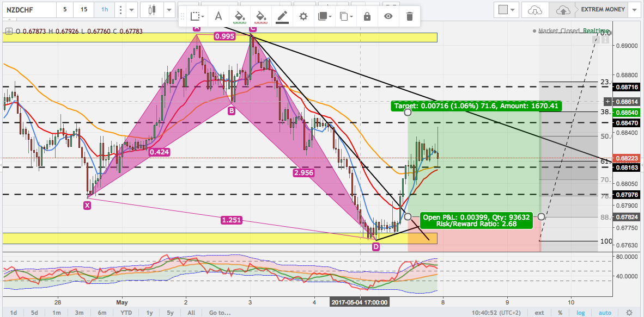The width and height of the screenshot is (644, 317).
Task: Open chart settings gear at bottom right
Action: (629, 313)
